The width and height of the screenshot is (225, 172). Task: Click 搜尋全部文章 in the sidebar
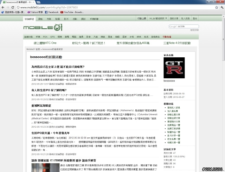click(174, 118)
